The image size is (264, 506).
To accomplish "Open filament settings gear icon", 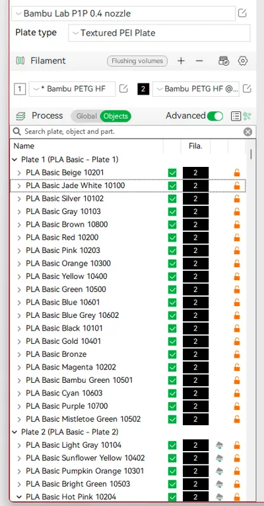I will [x=243, y=61].
